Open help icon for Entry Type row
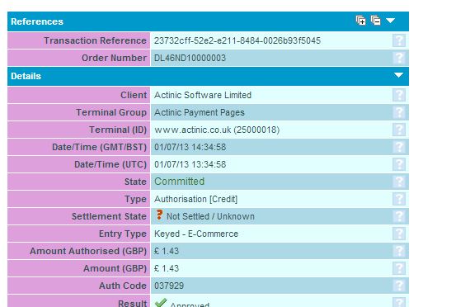 (399, 234)
